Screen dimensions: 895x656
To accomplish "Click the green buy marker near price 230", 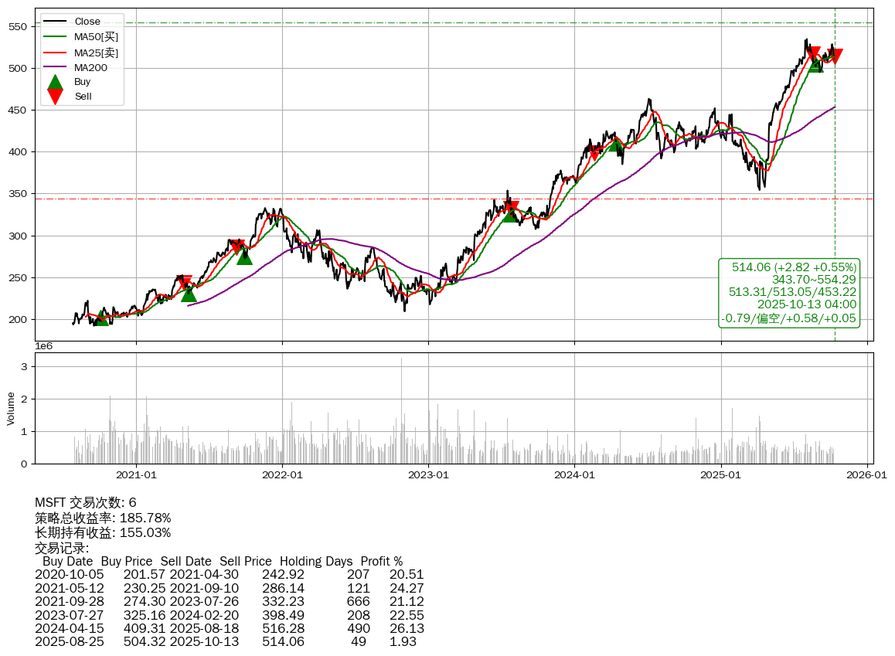I will pos(189,294).
